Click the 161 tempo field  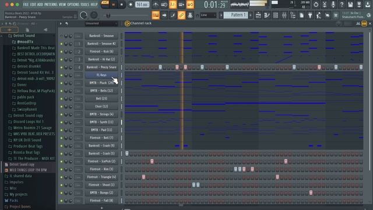(x=142, y=5)
